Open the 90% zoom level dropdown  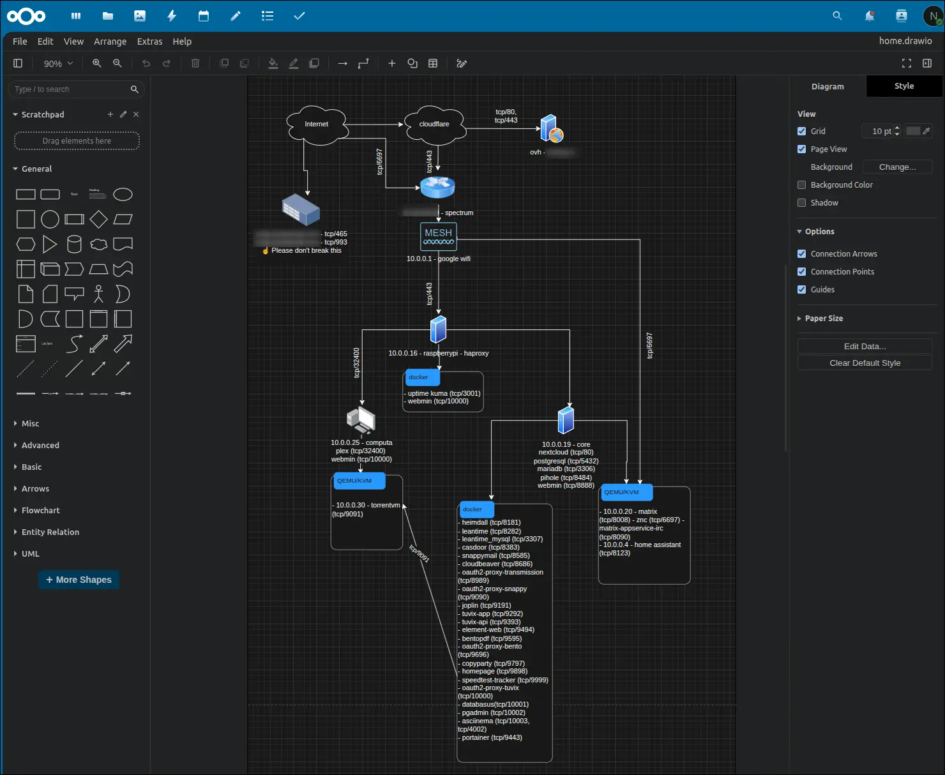[57, 63]
